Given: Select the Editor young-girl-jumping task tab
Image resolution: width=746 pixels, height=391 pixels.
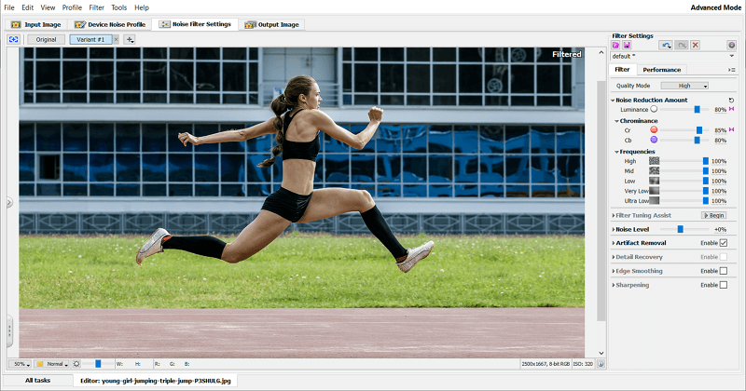Looking at the screenshot, I should point(155,381).
